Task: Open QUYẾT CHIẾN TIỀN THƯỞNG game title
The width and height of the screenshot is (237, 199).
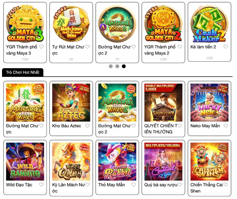Action: pos(161,129)
